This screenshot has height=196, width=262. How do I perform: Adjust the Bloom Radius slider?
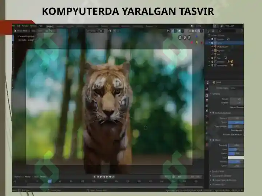point(236,154)
